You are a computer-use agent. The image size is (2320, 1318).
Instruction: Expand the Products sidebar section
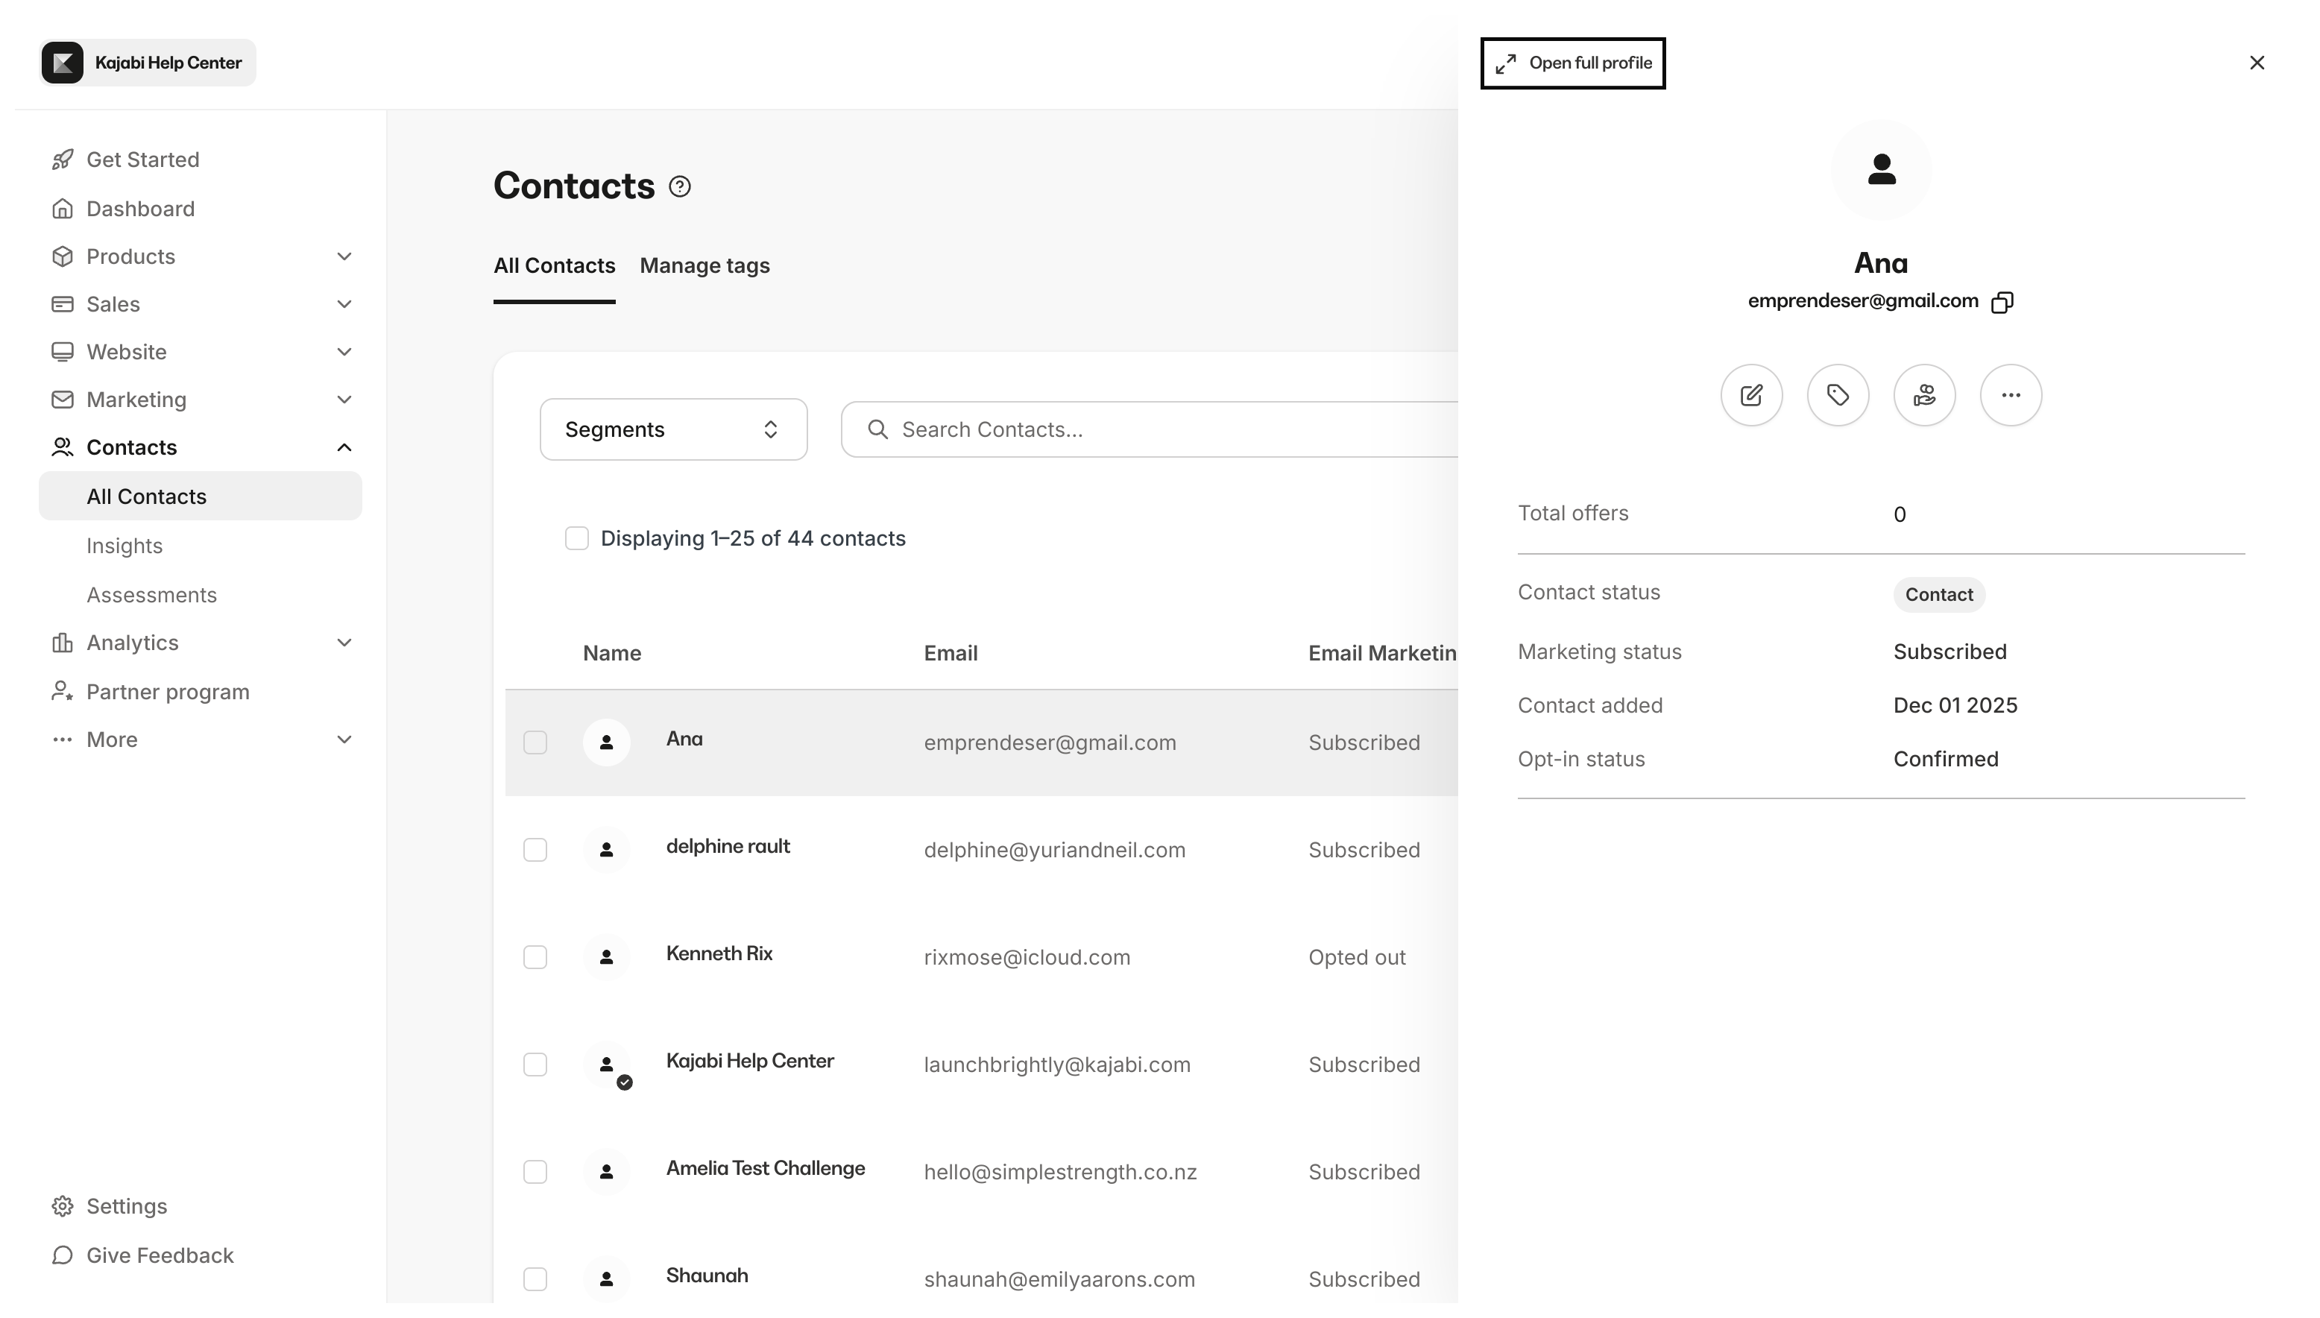(344, 257)
